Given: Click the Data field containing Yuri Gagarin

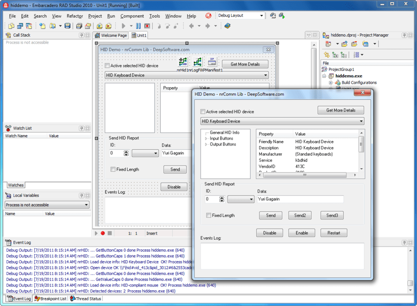Looking at the screenshot, I should (x=300, y=199).
